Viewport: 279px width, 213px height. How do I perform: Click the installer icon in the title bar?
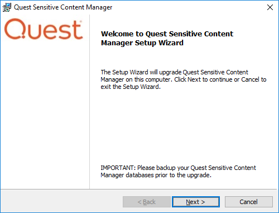(7, 7)
